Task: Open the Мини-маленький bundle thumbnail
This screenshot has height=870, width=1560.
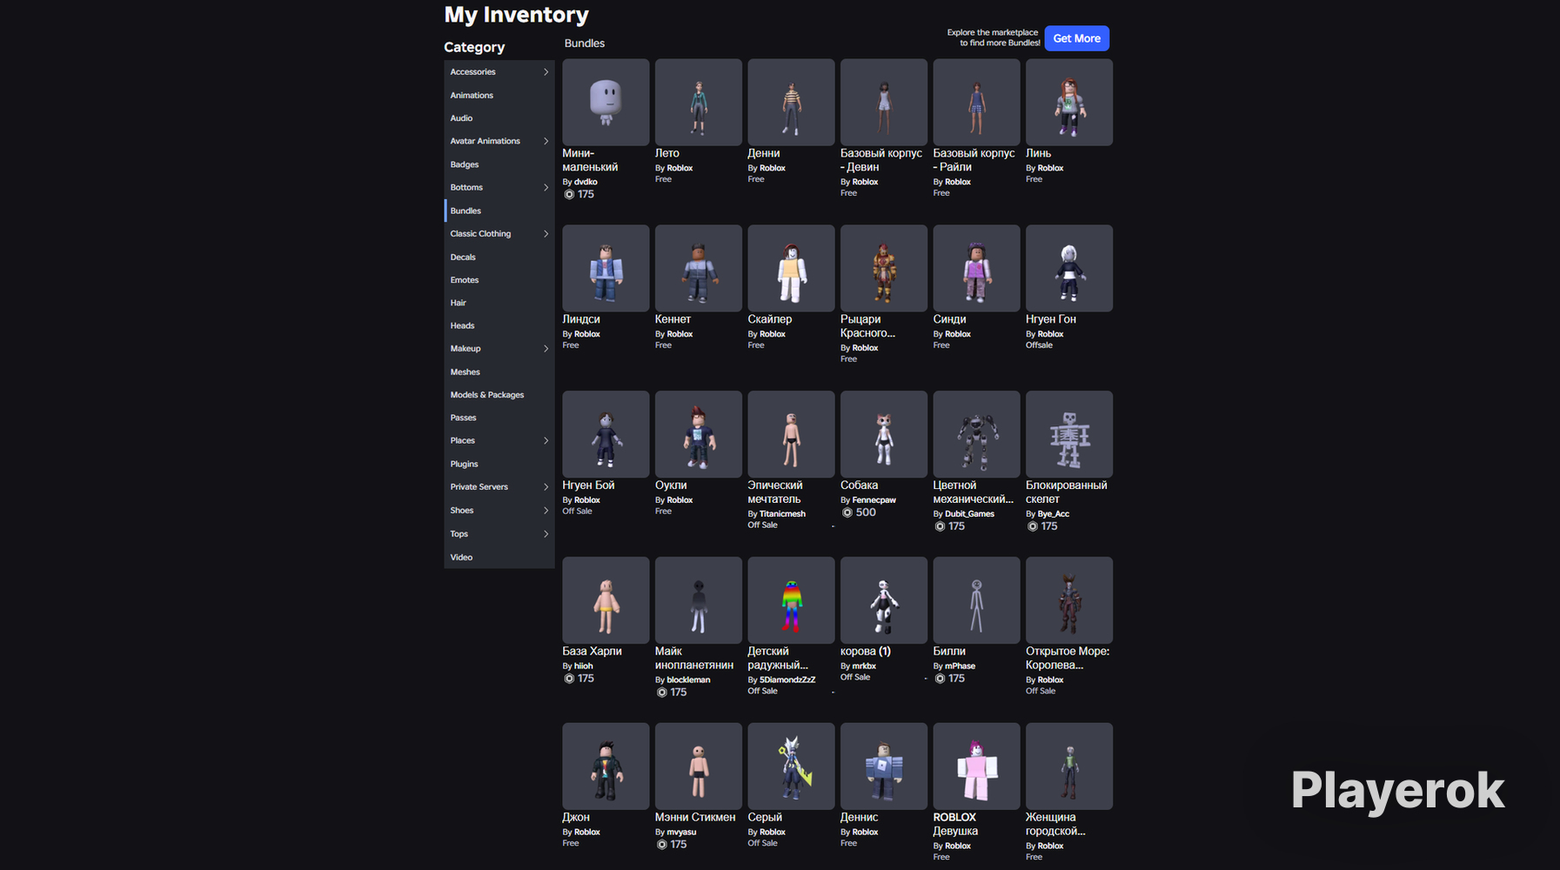Action: [x=606, y=103]
